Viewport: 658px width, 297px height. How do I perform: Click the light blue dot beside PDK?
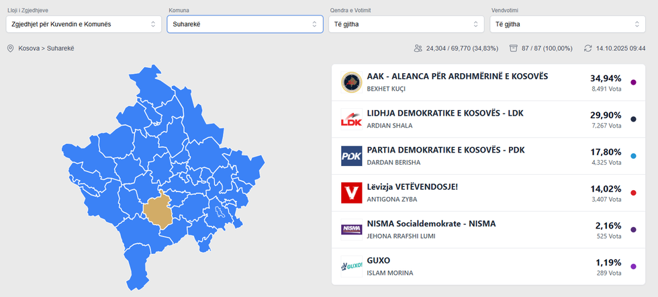click(x=633, y=156)
